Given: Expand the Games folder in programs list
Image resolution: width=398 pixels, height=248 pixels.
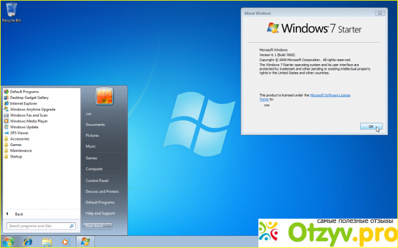Looking at the screenshot, I should [16, 145].
